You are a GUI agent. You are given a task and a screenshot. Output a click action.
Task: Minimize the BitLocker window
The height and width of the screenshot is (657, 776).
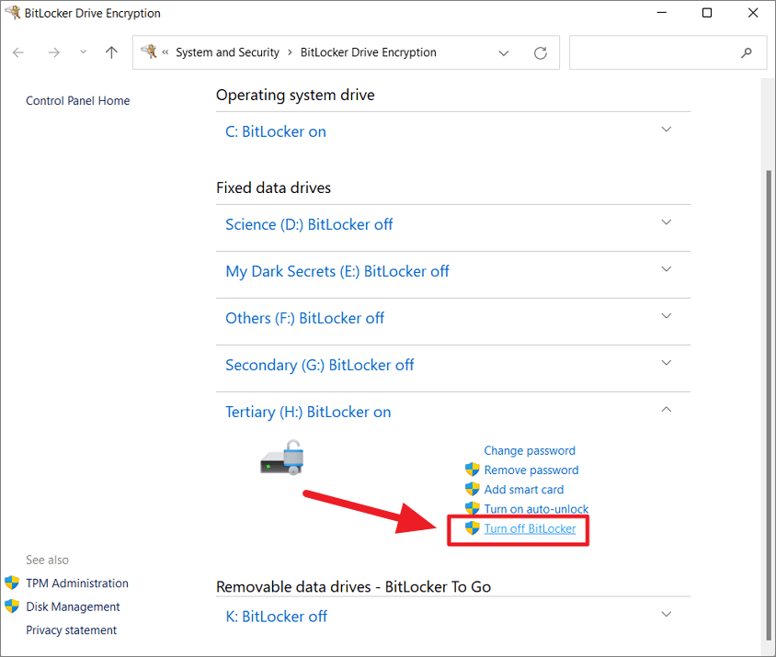click(662, 12)
